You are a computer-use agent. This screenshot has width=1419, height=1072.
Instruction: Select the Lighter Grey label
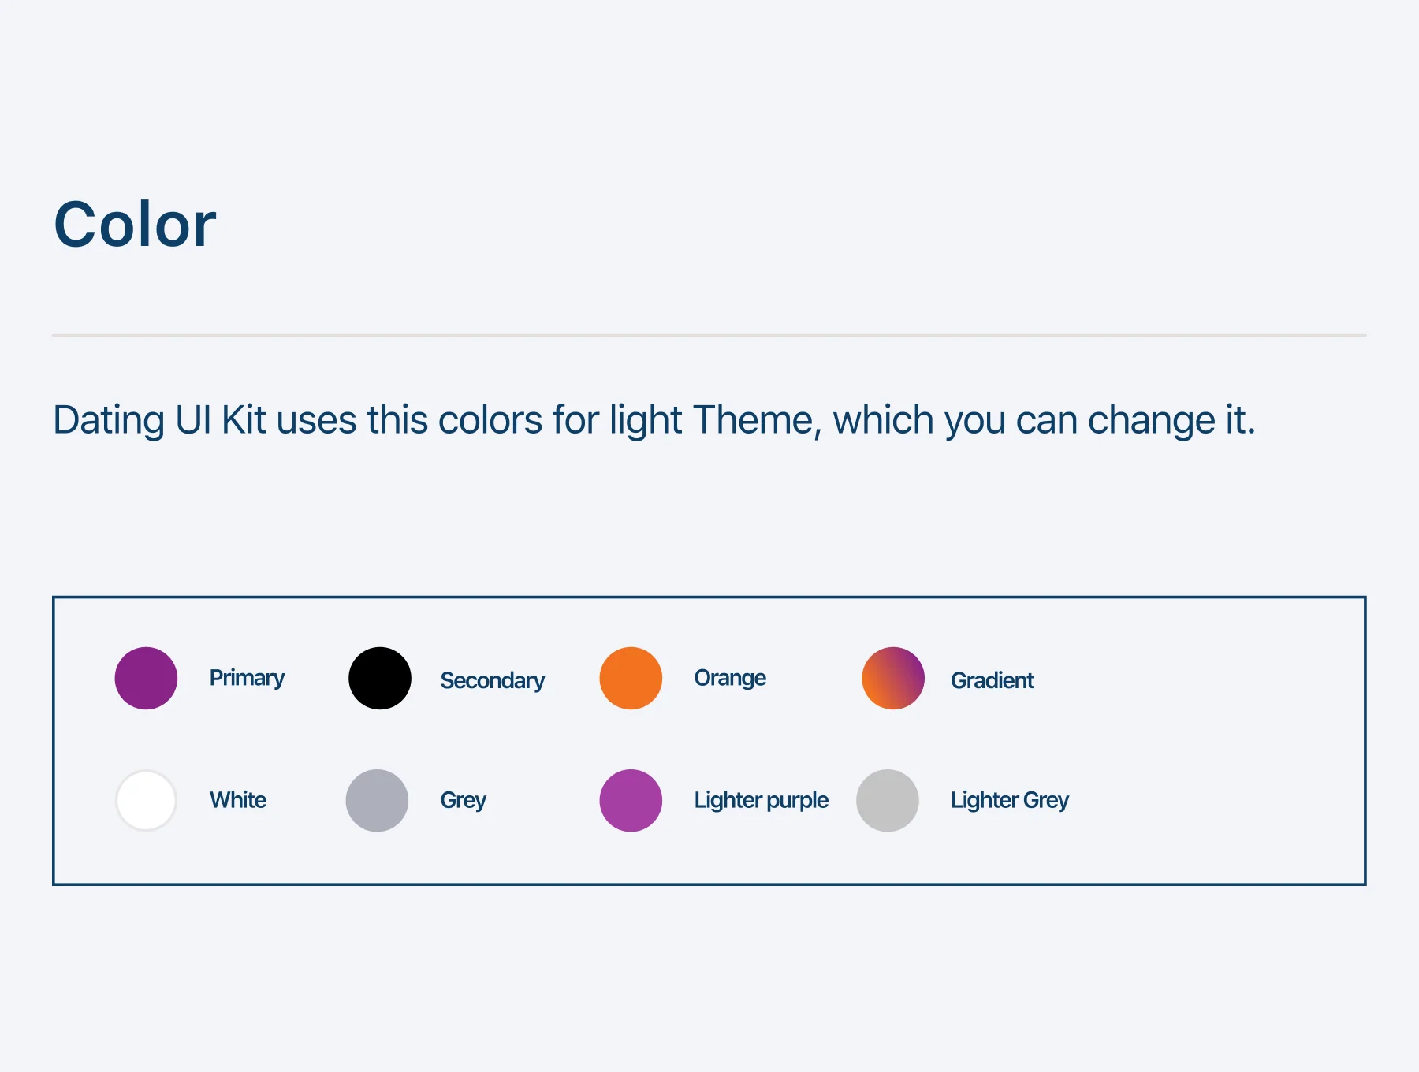click(1010, 801)
